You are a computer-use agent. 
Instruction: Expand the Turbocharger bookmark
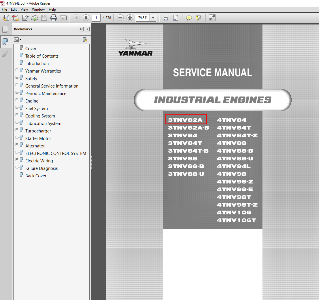click(17, 130)
